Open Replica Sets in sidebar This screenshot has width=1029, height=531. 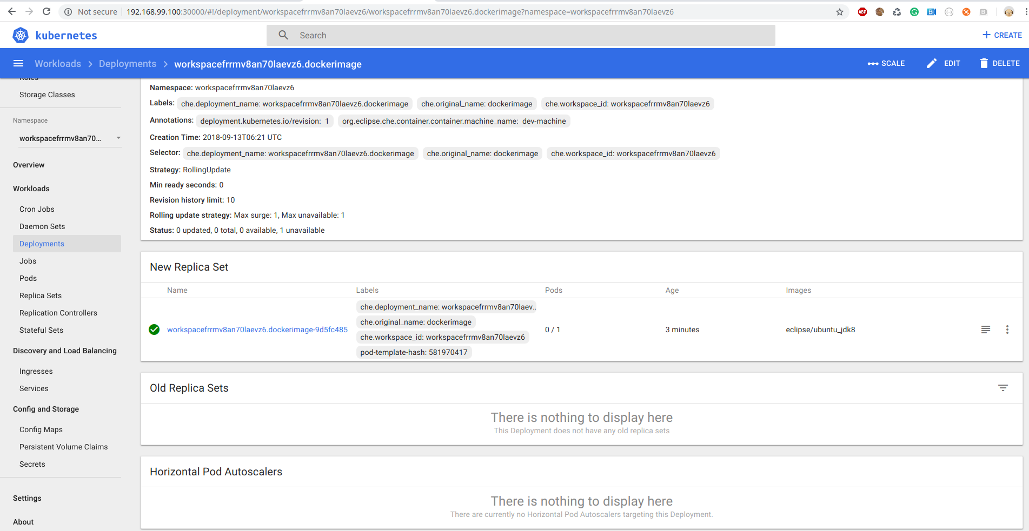(x=41, y=295)
